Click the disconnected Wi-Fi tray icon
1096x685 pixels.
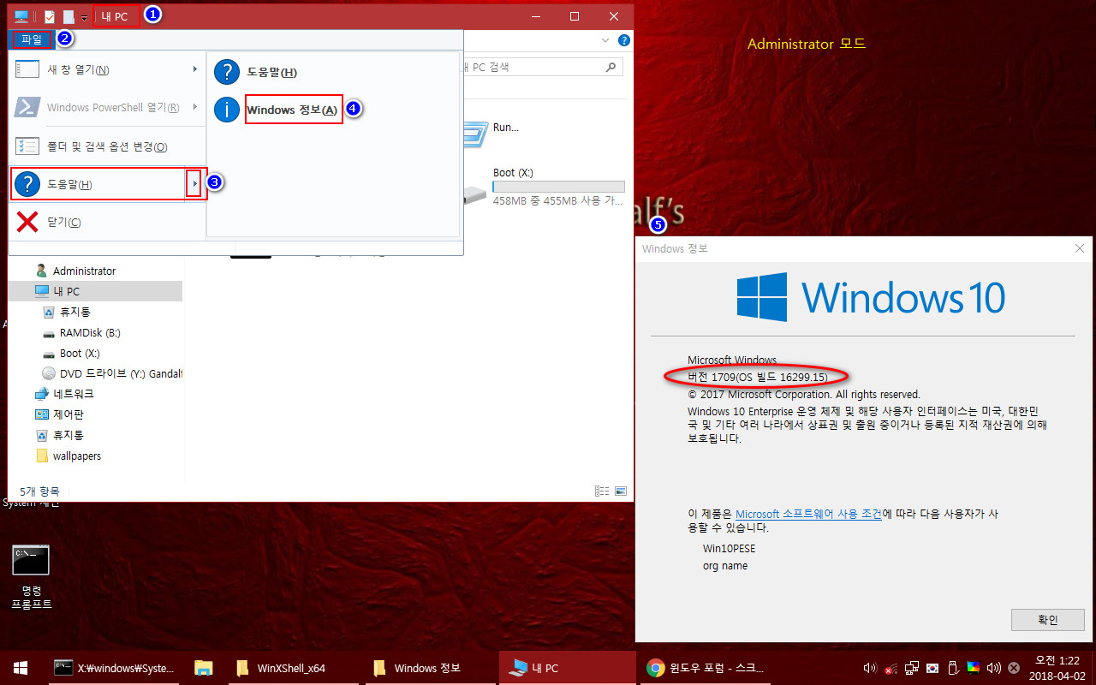[x=891, y=668]
